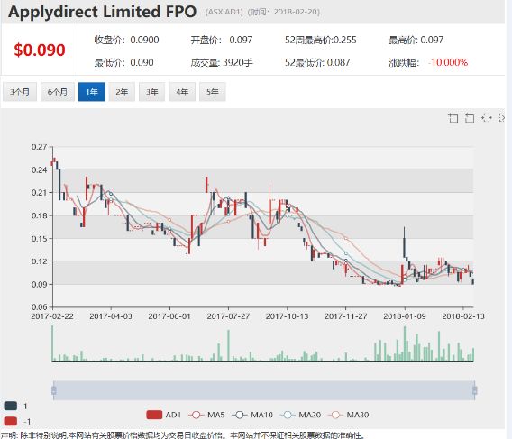Click the restore chart icon
Viewport: 512px width, 439px height.
487,118
